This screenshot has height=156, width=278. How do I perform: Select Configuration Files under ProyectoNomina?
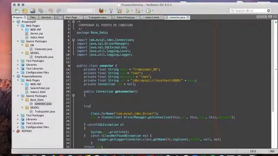tap(37, 127)
